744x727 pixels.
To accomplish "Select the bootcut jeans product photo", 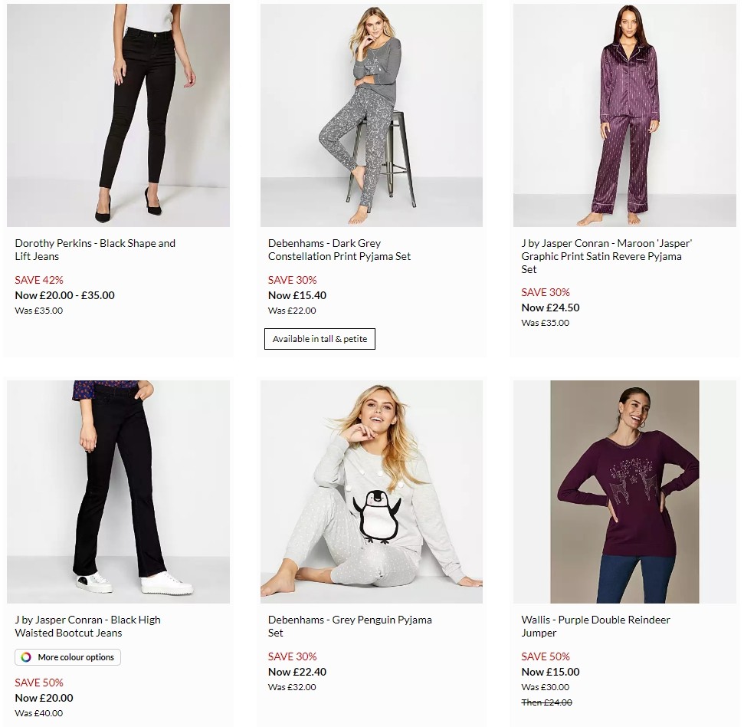I will (118, 492).
